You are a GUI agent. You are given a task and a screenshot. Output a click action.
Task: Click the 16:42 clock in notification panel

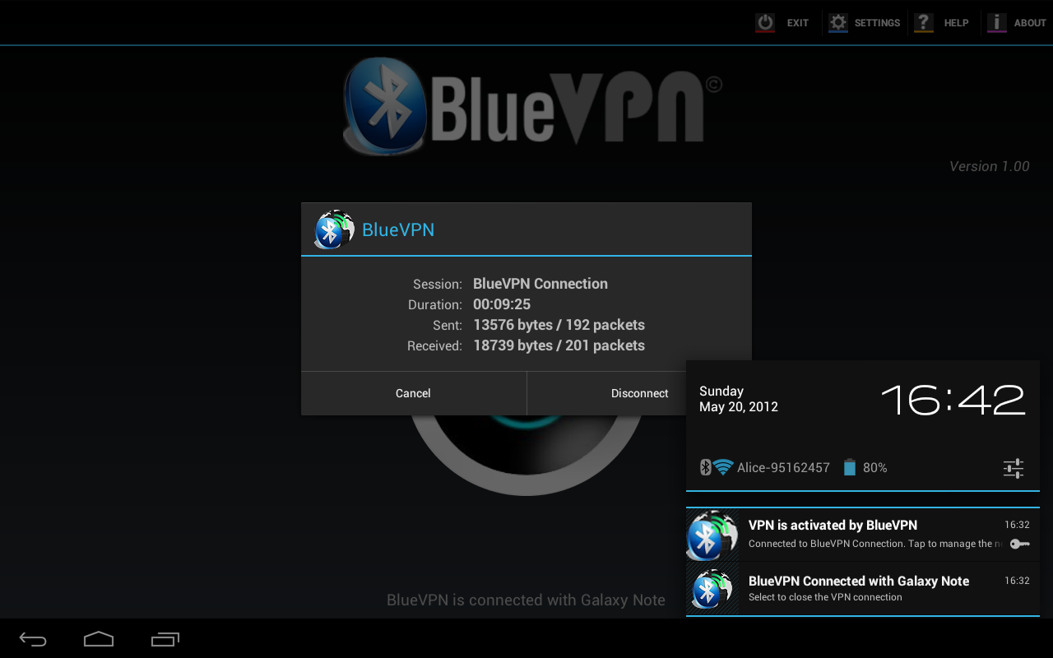pyautogui.click(x=953, y=400)
